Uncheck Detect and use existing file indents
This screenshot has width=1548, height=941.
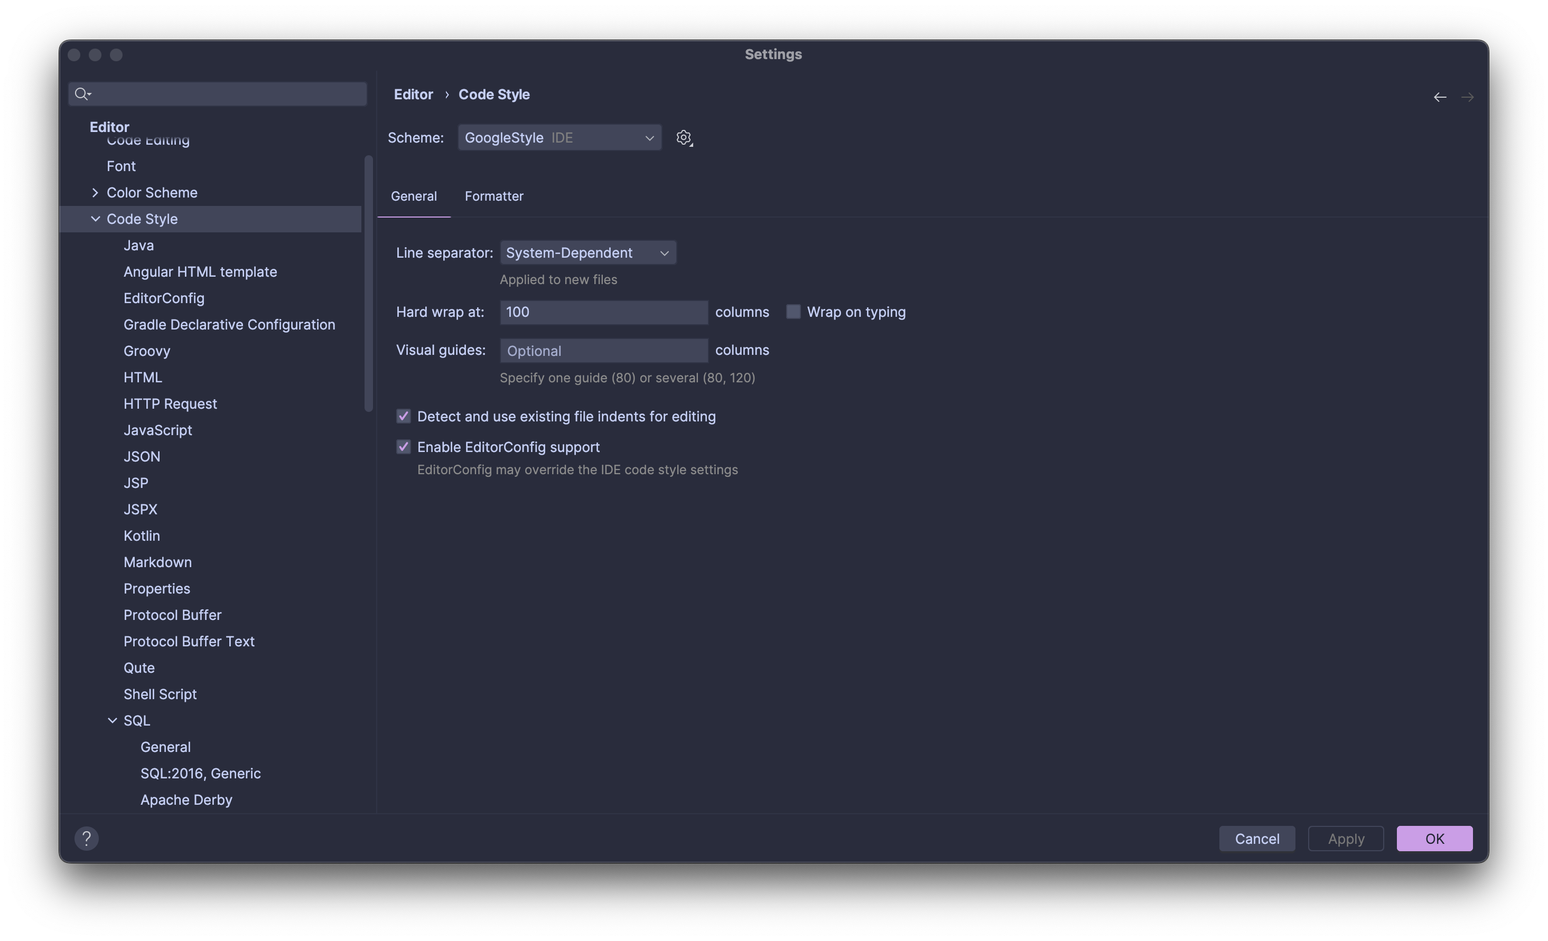pos(404,416)
